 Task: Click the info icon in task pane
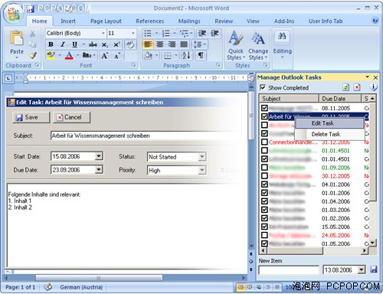click(373, 87)
